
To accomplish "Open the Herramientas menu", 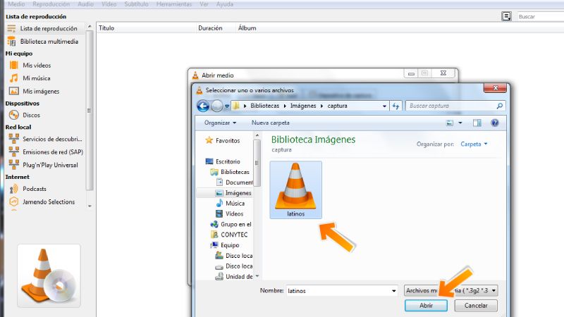I will click(x=174, y=4).
